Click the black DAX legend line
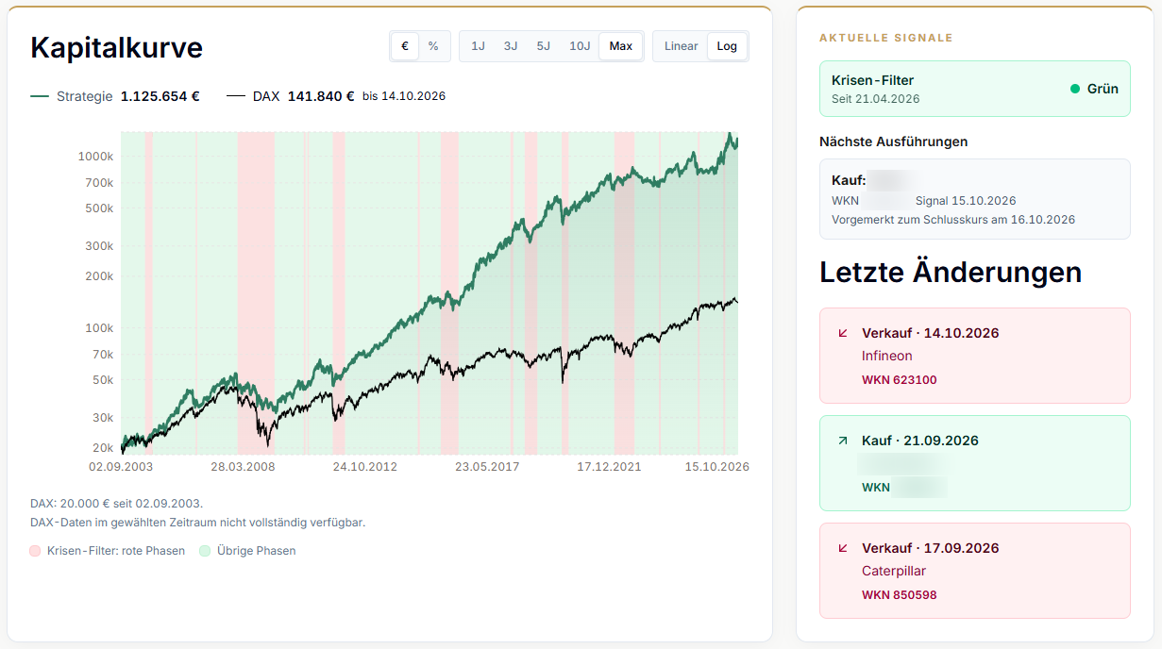Image resolution: width=1162 pixels, height=649 pixels. [236, 96]
